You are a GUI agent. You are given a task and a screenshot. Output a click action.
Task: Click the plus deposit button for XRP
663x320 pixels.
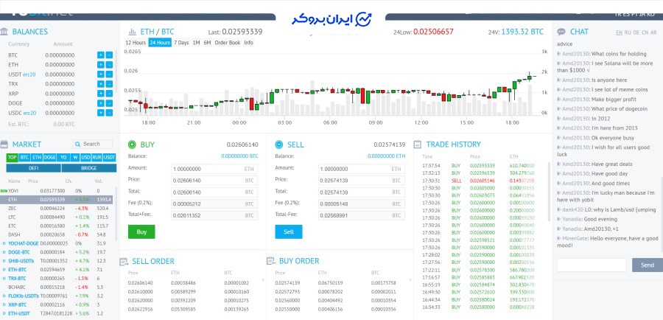pos(101,94)
